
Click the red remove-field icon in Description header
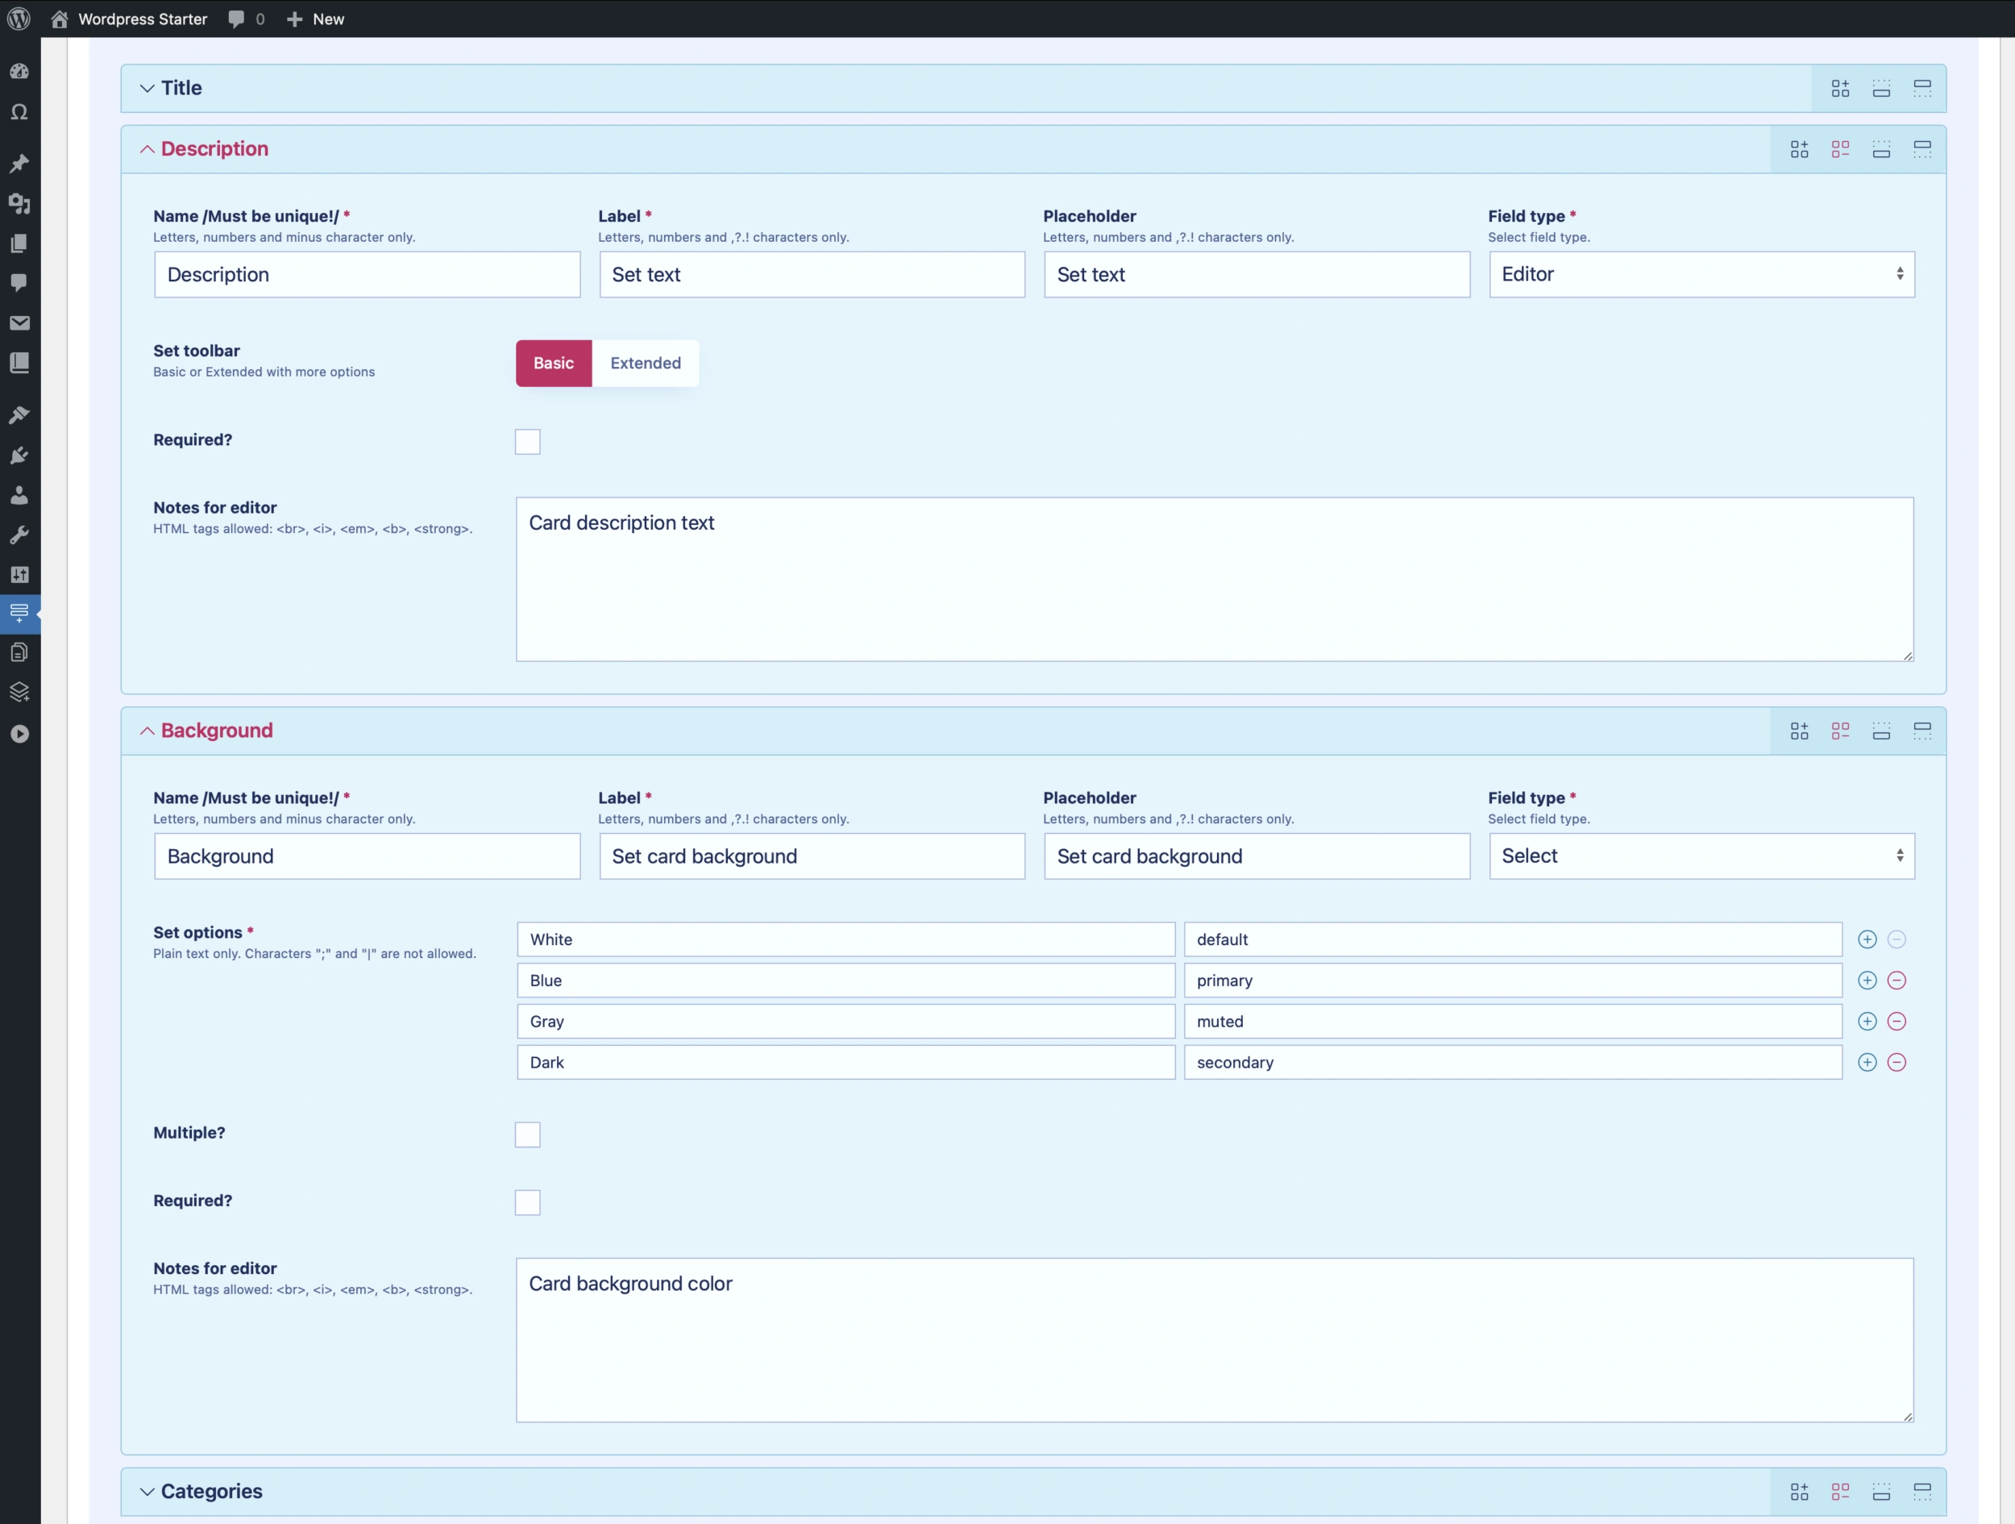click(x=1840, y=148)
